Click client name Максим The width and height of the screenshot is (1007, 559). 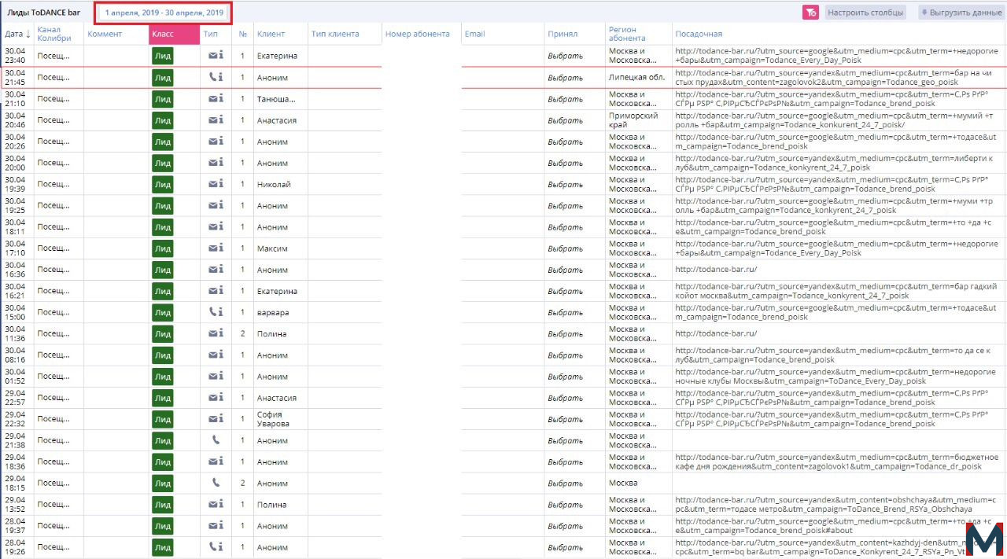(x=271, y=248)
